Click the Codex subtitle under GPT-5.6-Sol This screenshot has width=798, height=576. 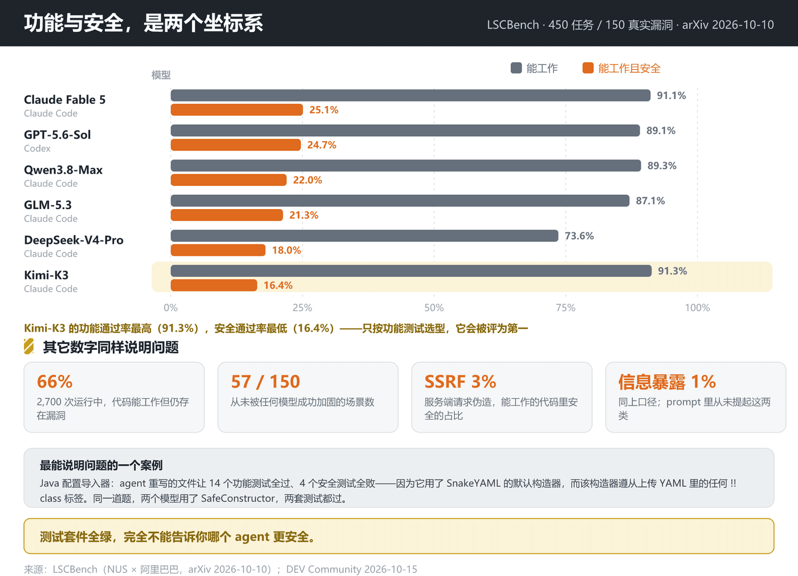coord(37,149)
